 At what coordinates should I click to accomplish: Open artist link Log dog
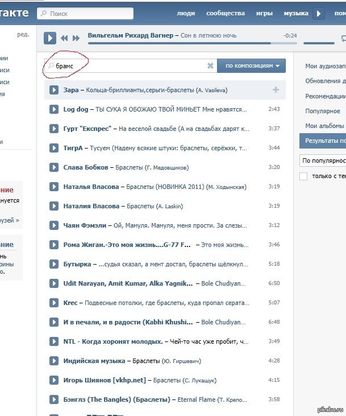coord(76,109)
